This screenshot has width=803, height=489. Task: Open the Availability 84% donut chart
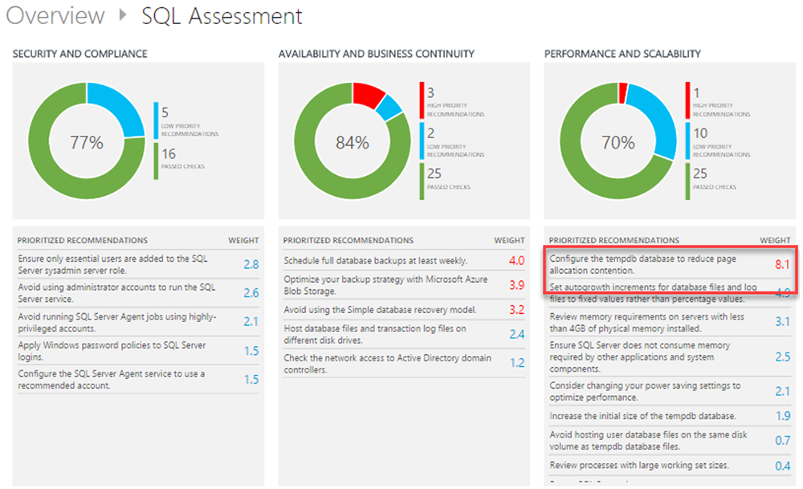pyautogui.click(x=352, y=143)
